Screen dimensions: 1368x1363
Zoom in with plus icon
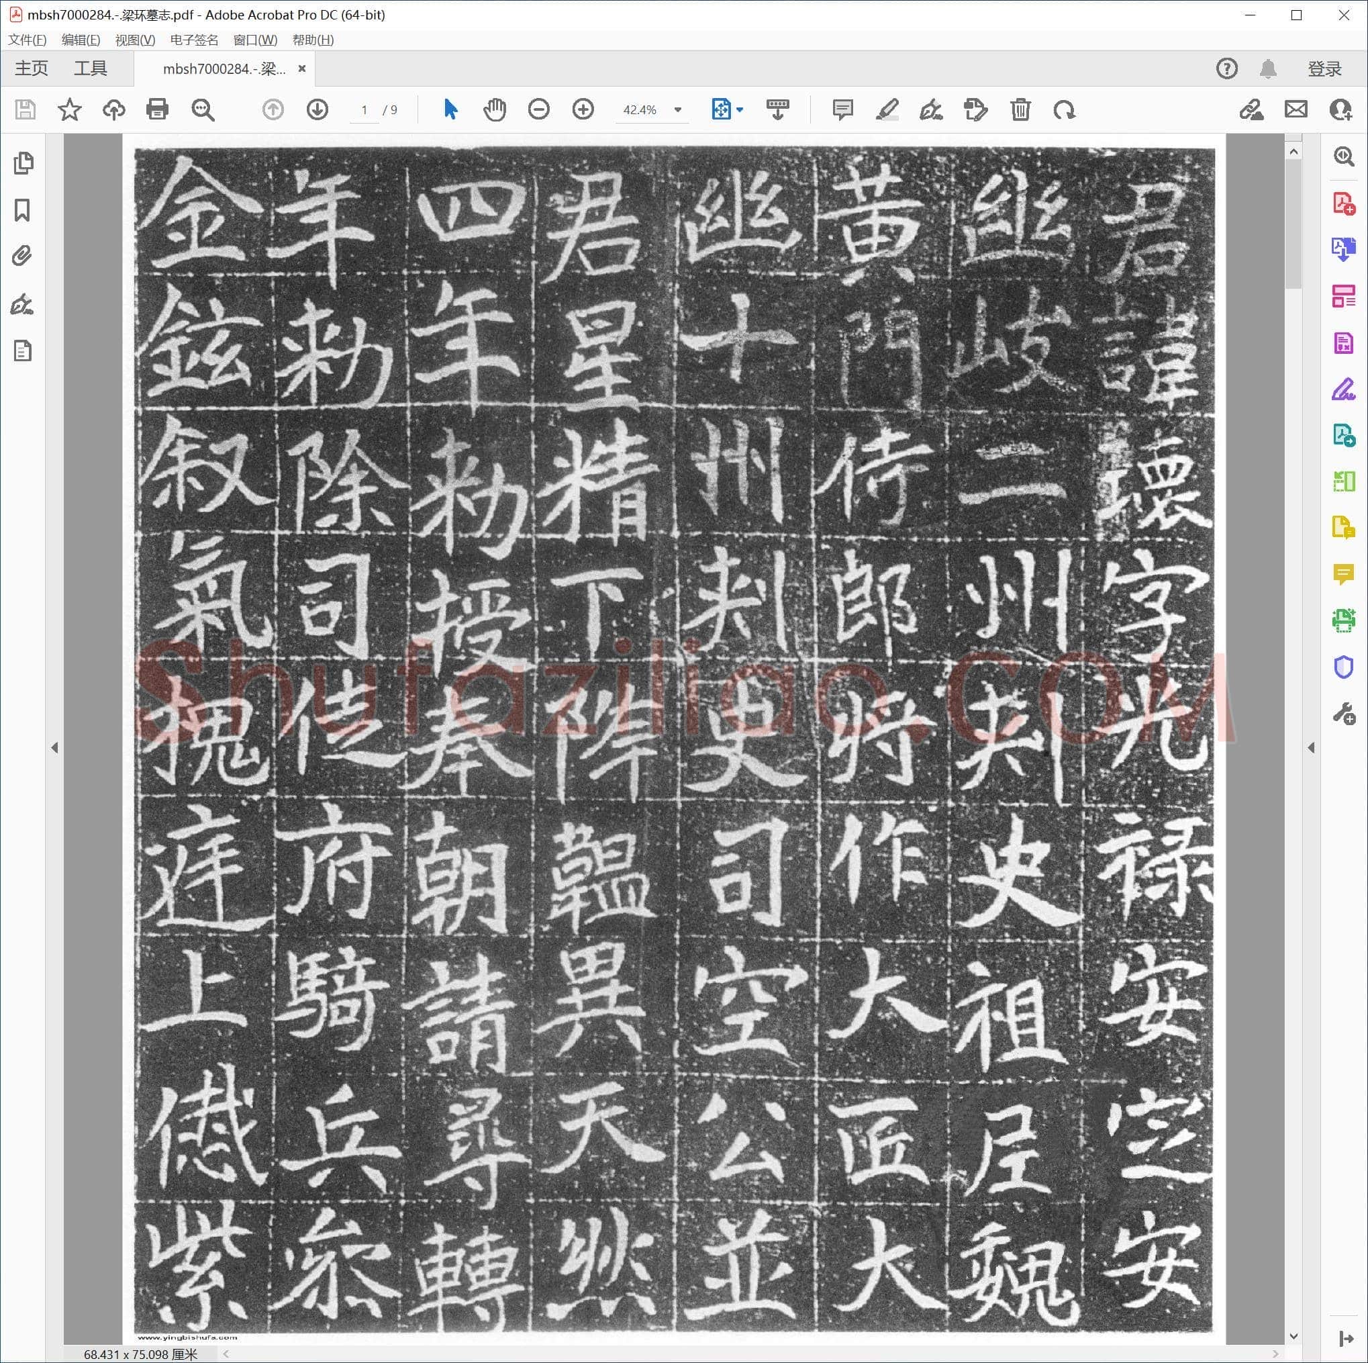583,110
